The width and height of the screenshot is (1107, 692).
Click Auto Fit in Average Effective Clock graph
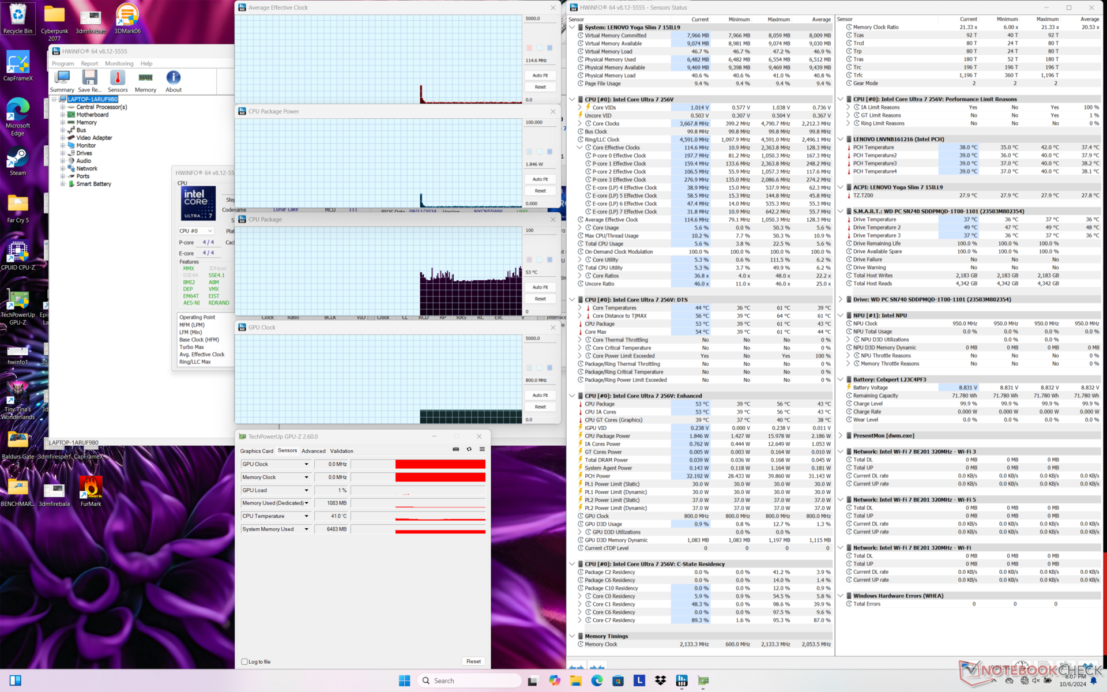pyautogui.click(x=540, y=76)
